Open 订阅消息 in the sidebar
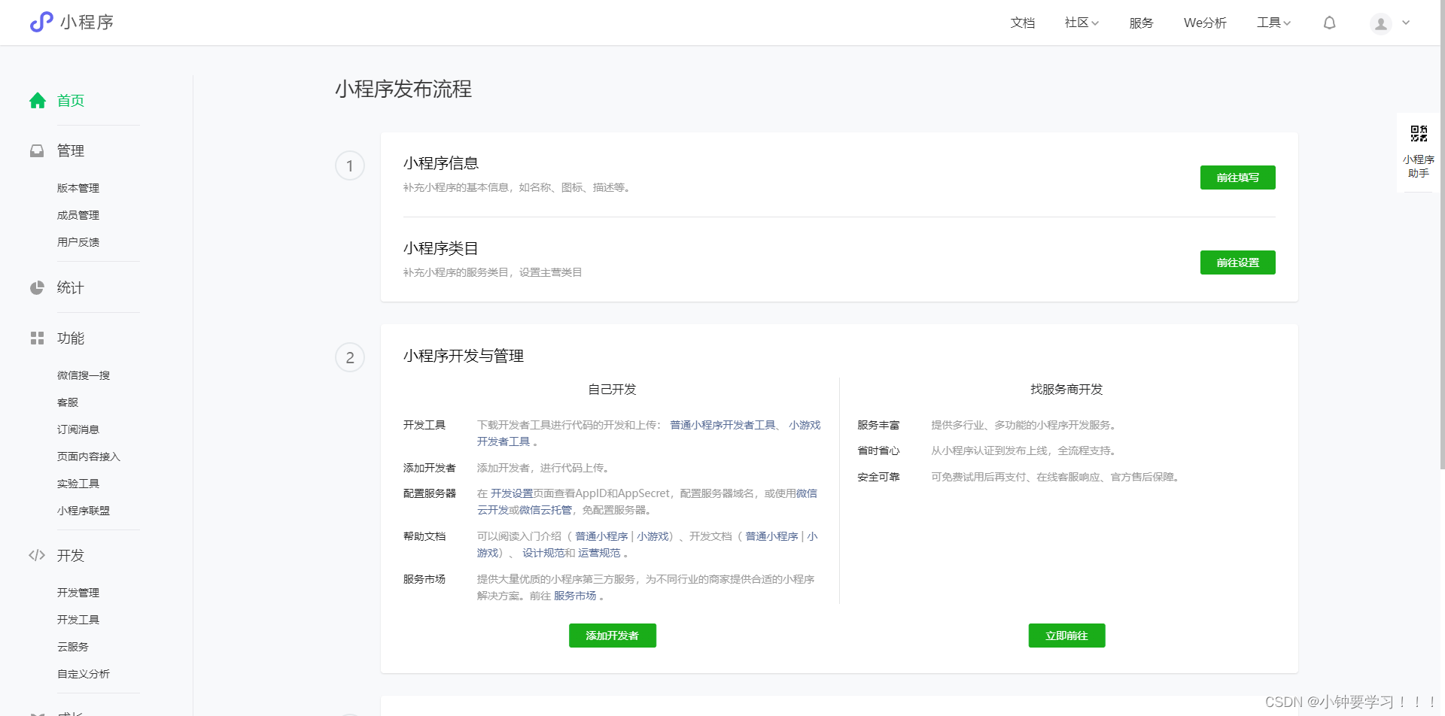This screenshot has height=716, width=1445. (78, 429)
